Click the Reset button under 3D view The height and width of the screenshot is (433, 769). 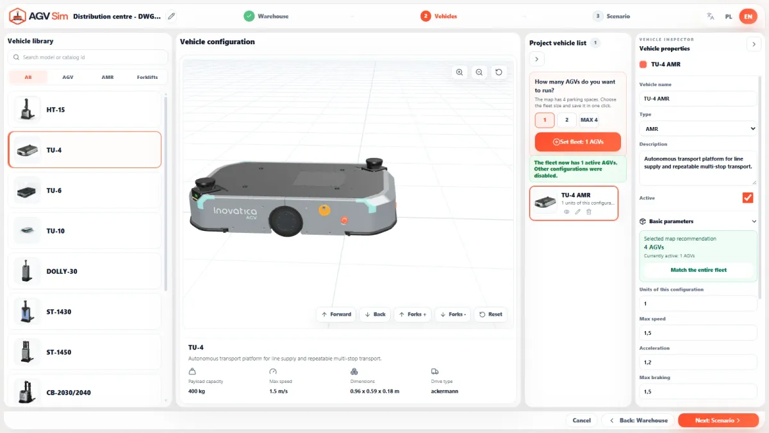coord(491,314)
